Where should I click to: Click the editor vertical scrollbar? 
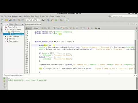coord(135,57)
